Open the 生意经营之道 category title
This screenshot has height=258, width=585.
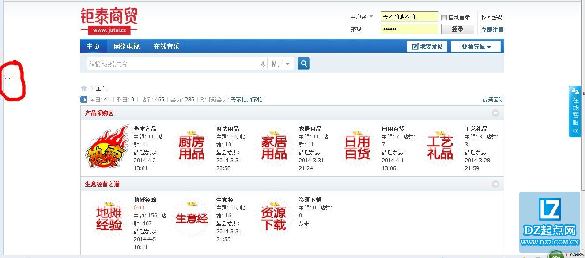[x=102, y=184]
